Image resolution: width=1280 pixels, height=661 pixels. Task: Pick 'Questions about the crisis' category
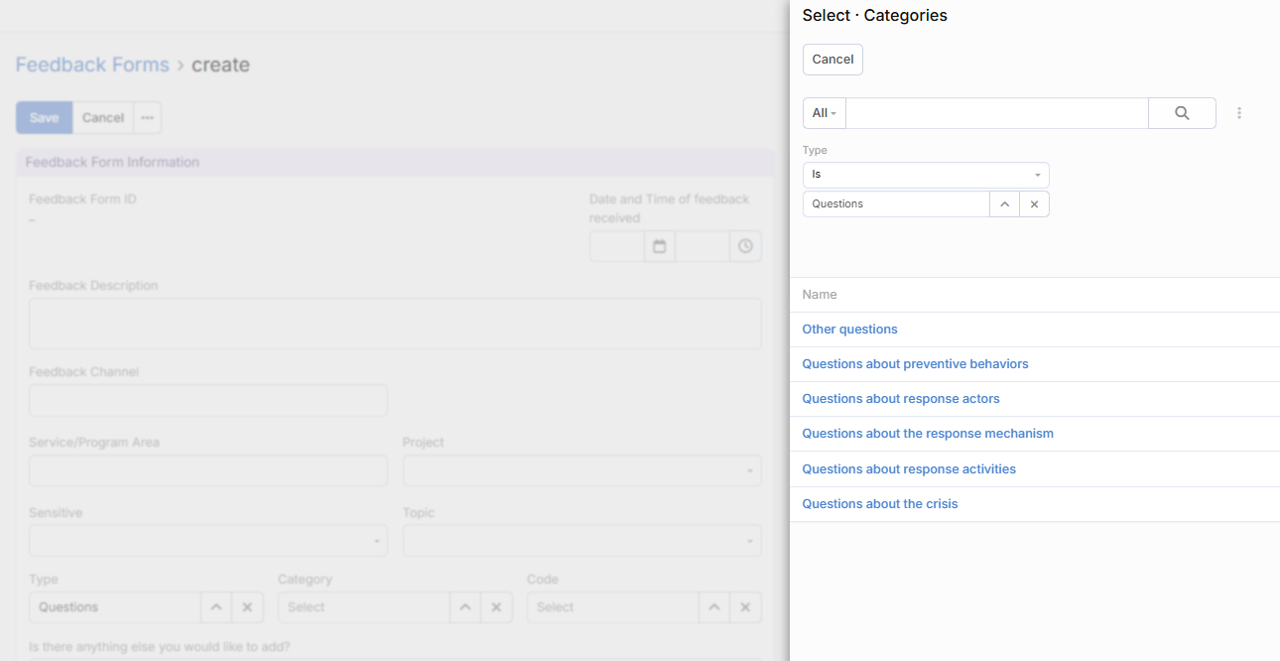879,504
